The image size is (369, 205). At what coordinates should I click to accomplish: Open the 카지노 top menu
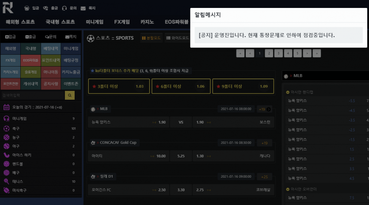[147, 22]
